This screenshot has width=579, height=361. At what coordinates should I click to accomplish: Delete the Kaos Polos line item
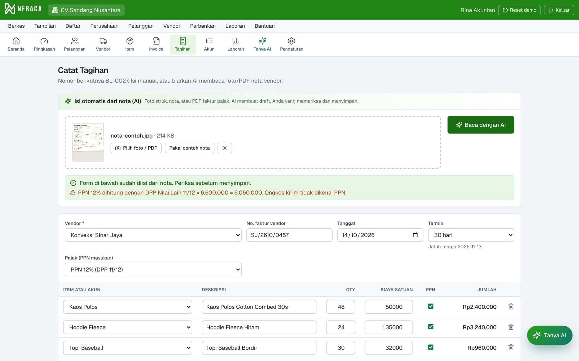(x=511, y=307)
